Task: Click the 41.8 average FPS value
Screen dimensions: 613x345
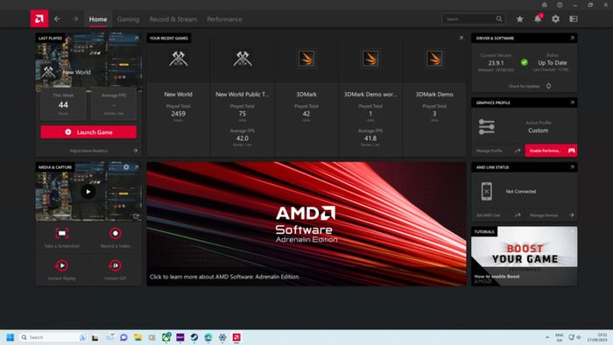Action: point(370,138)
